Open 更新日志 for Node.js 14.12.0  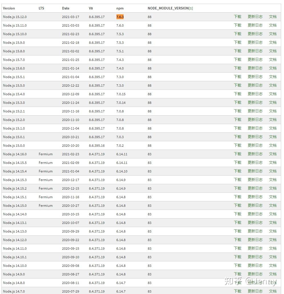coord(255,240)
